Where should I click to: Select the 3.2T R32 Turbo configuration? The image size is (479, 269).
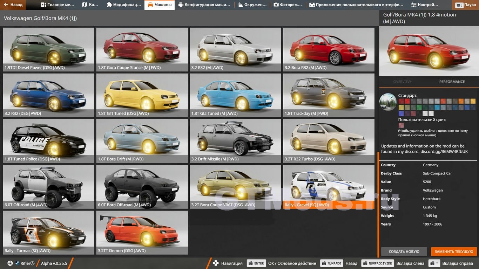pyautogui.click(x=329, y=141)
